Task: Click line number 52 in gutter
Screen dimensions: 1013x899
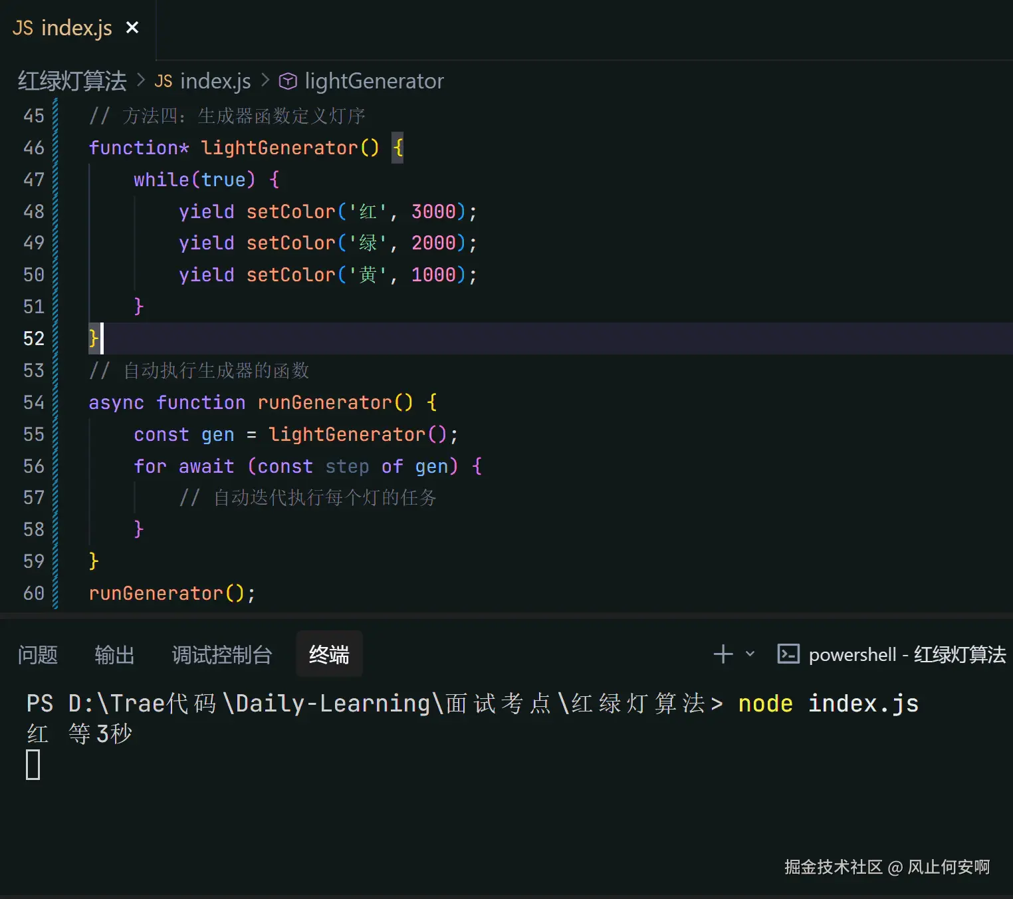Action: pyautogui.click(x=34, y=338)
